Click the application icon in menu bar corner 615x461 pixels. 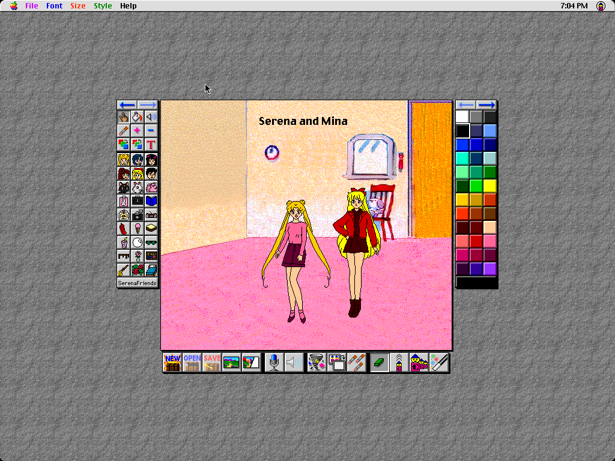coord(601,6)
